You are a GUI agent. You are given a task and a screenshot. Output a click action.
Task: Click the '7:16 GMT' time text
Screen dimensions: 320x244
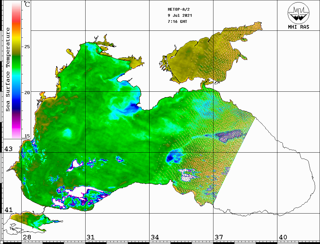177,21
